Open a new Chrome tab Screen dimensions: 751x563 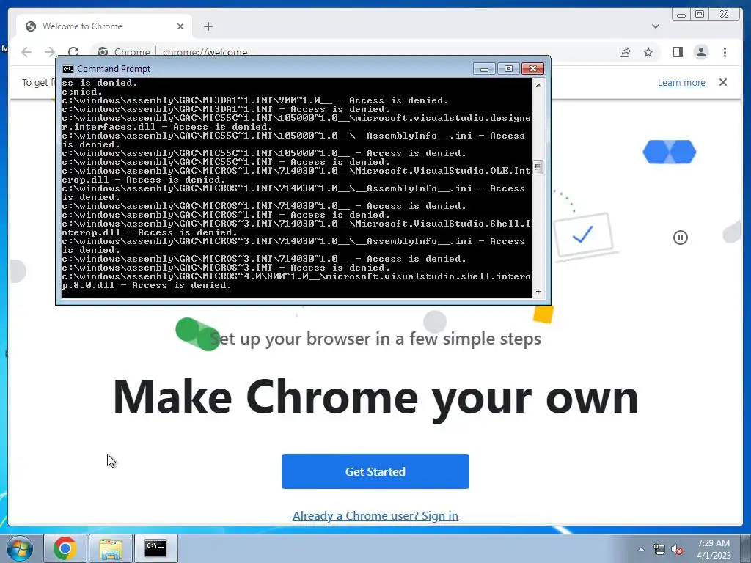[x=208, y=26]
